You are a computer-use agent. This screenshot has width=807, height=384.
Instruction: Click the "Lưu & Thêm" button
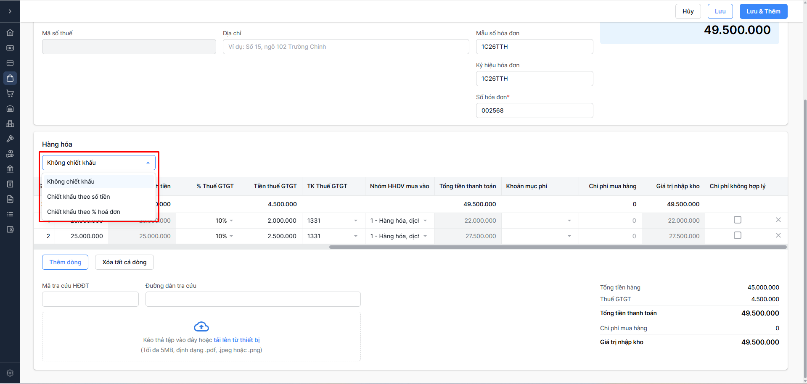coord(763,11)
